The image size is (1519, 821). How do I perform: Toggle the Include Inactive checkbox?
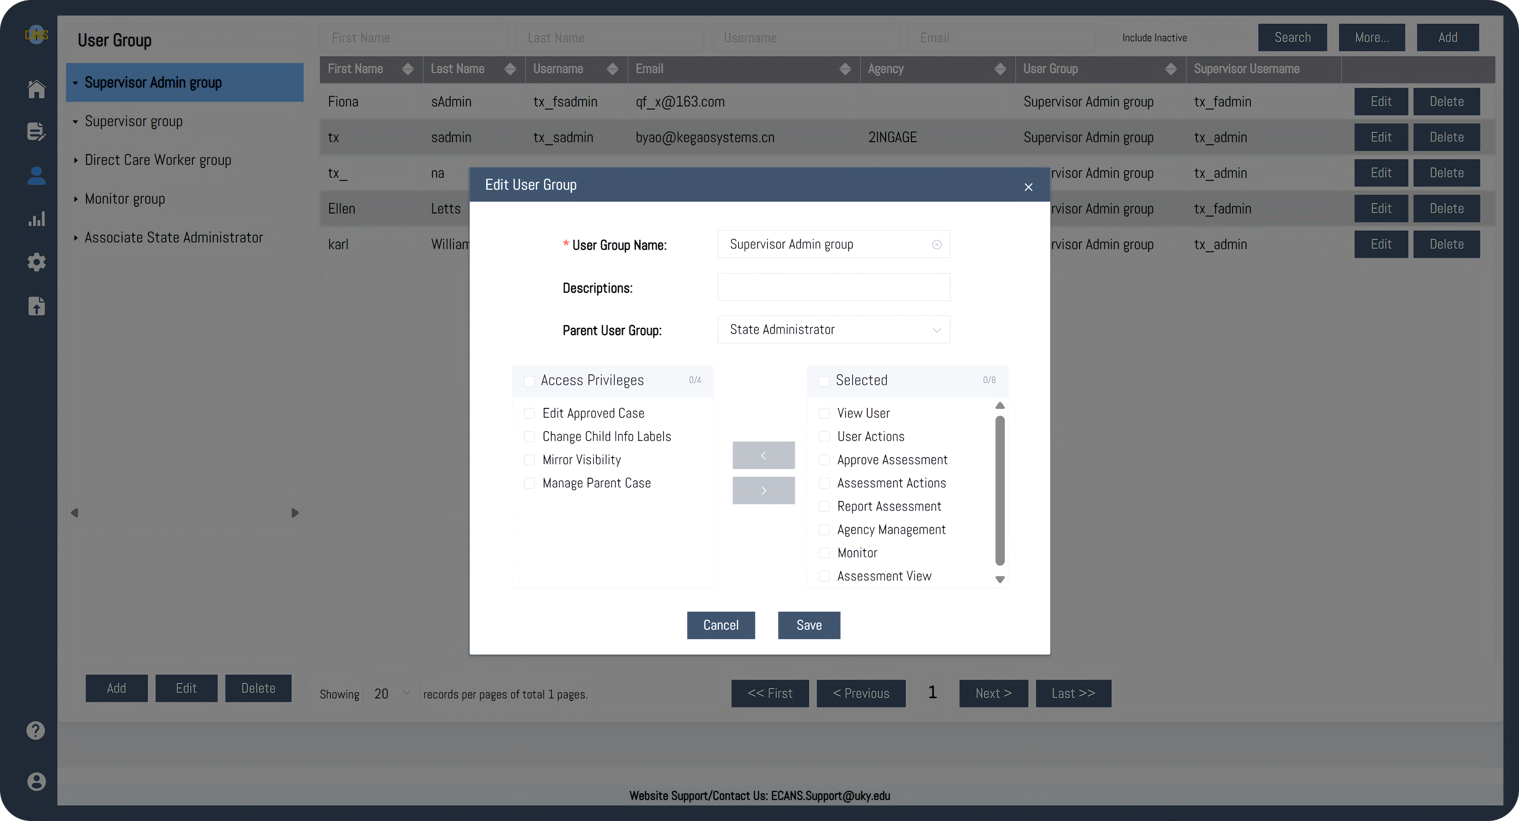(x=1109, y=38)
